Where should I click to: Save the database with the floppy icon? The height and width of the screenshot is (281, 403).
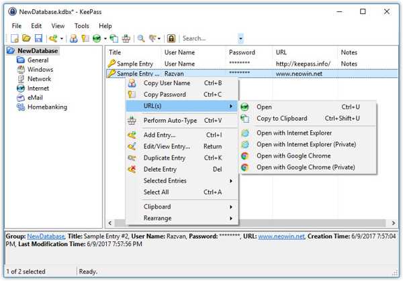pos(38,38)
